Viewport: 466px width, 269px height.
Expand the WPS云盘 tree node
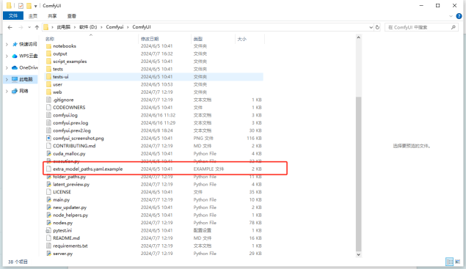tap(7, 56)
